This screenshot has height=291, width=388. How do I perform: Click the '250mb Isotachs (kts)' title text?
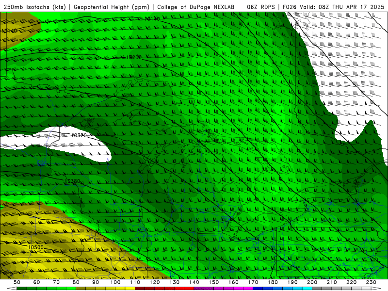pos(34,7)
